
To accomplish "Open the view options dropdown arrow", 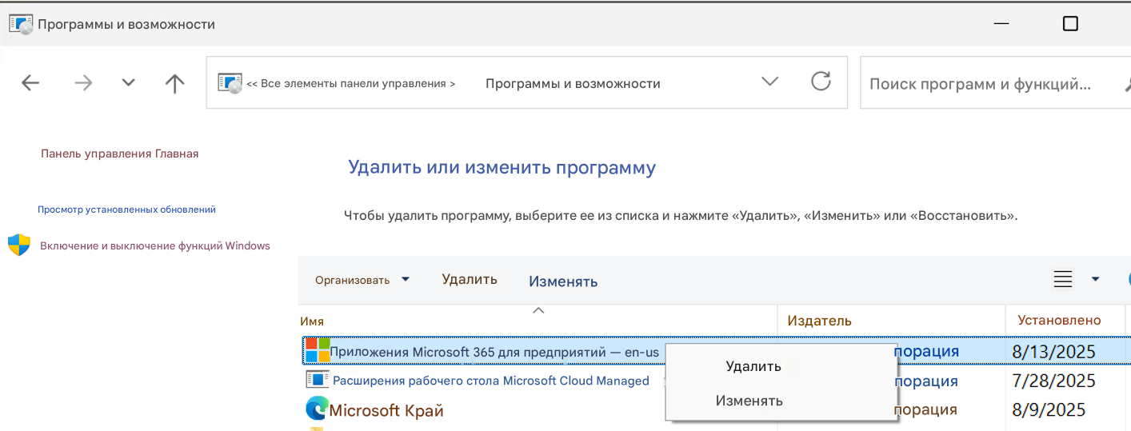I will [1095, 279].
